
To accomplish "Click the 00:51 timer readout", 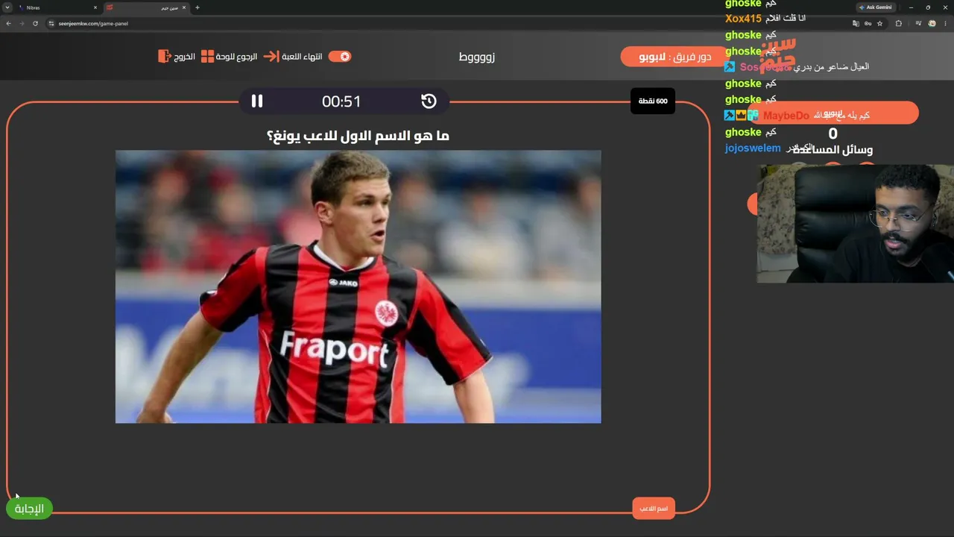I will 341,101.
